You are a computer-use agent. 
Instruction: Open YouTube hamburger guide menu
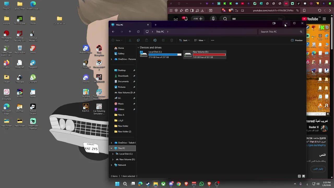(324, 19)
